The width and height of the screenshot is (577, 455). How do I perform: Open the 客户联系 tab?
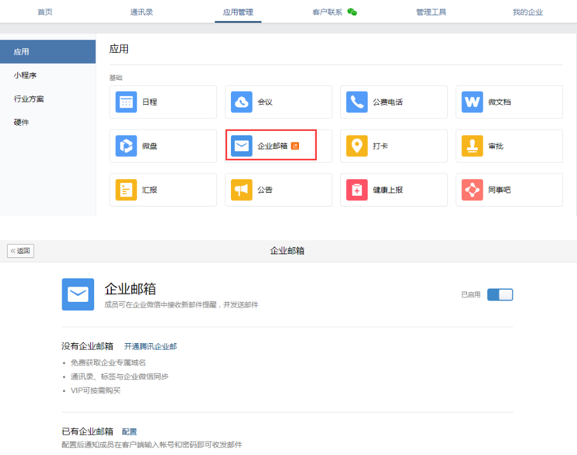(328, 12)
